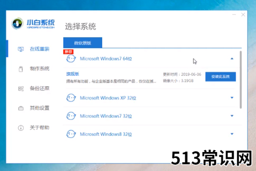Open the 其他设置 sidebar section
256x171 pixels.
40,108
